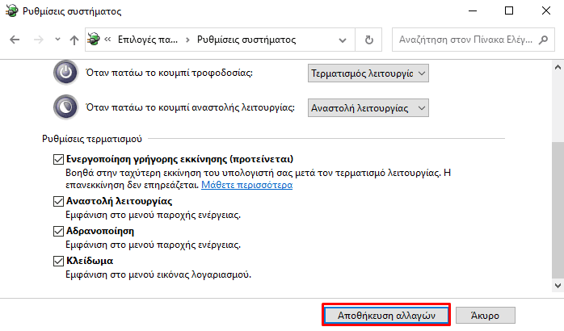This screenshot has height=331, width=564.
Task: Go up one level with up arrow
Action: pyautogui.click(x=74, y=40)
